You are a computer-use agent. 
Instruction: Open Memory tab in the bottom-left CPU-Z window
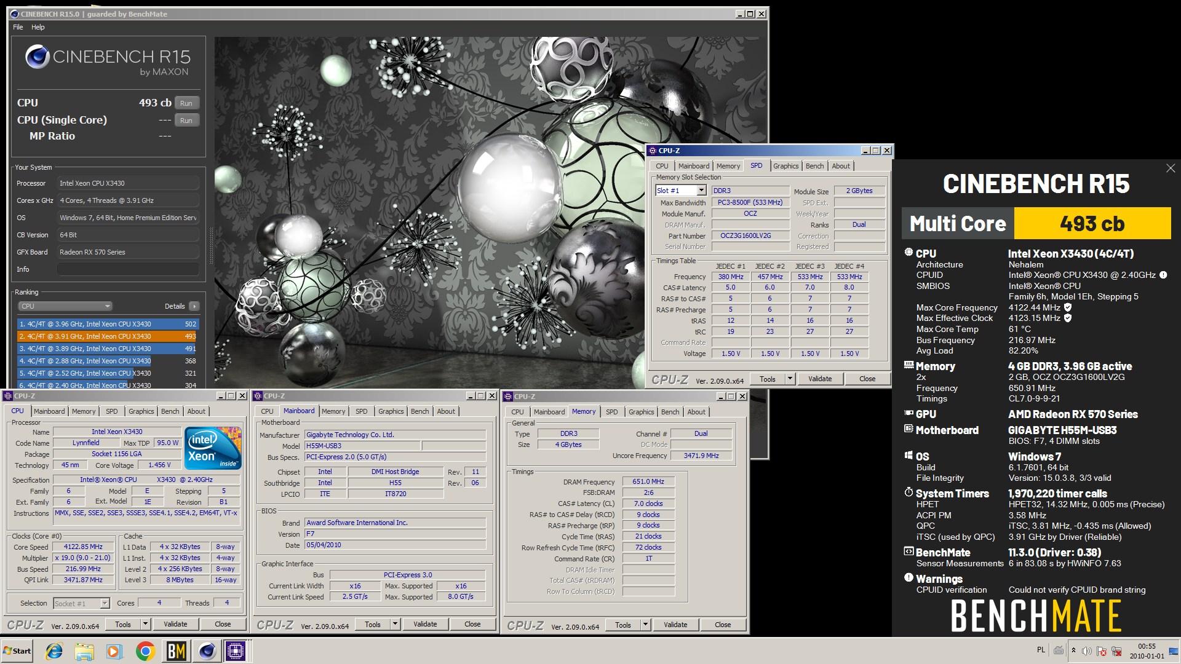[84, 411]
